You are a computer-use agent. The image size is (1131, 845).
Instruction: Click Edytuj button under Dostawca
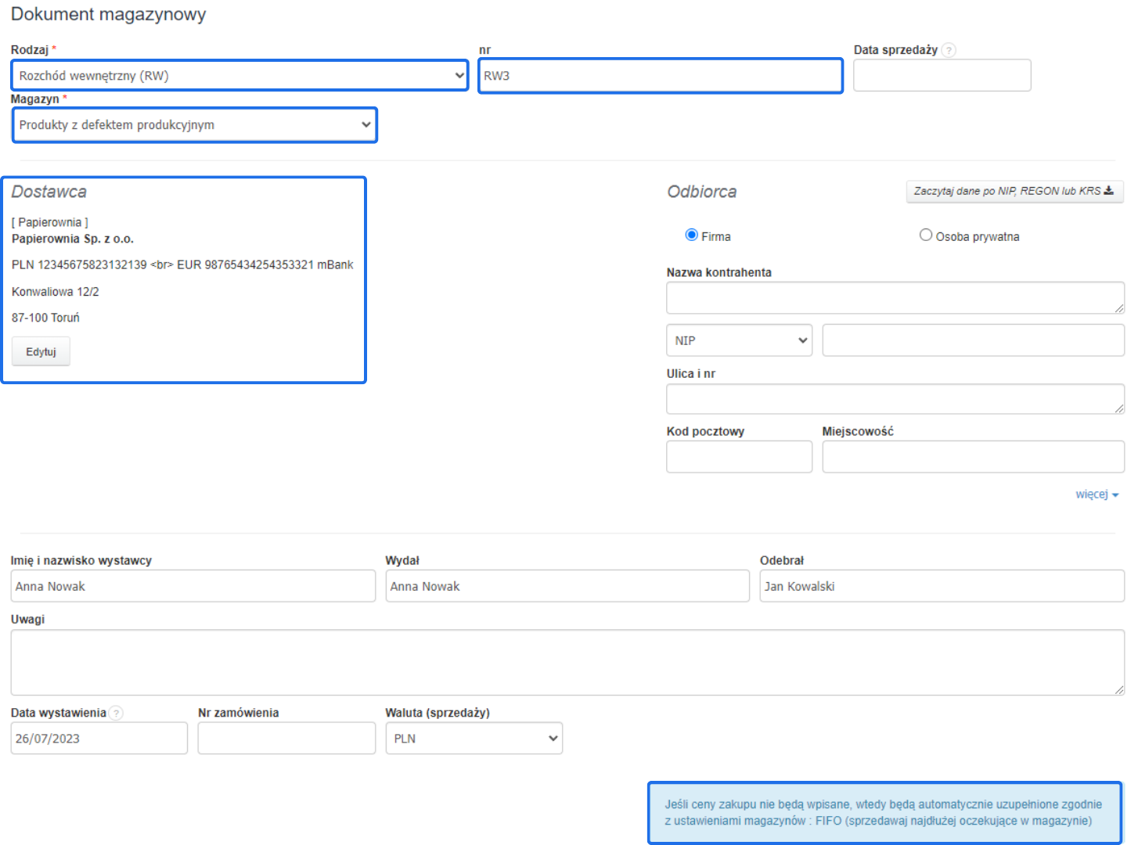[41, 352]
